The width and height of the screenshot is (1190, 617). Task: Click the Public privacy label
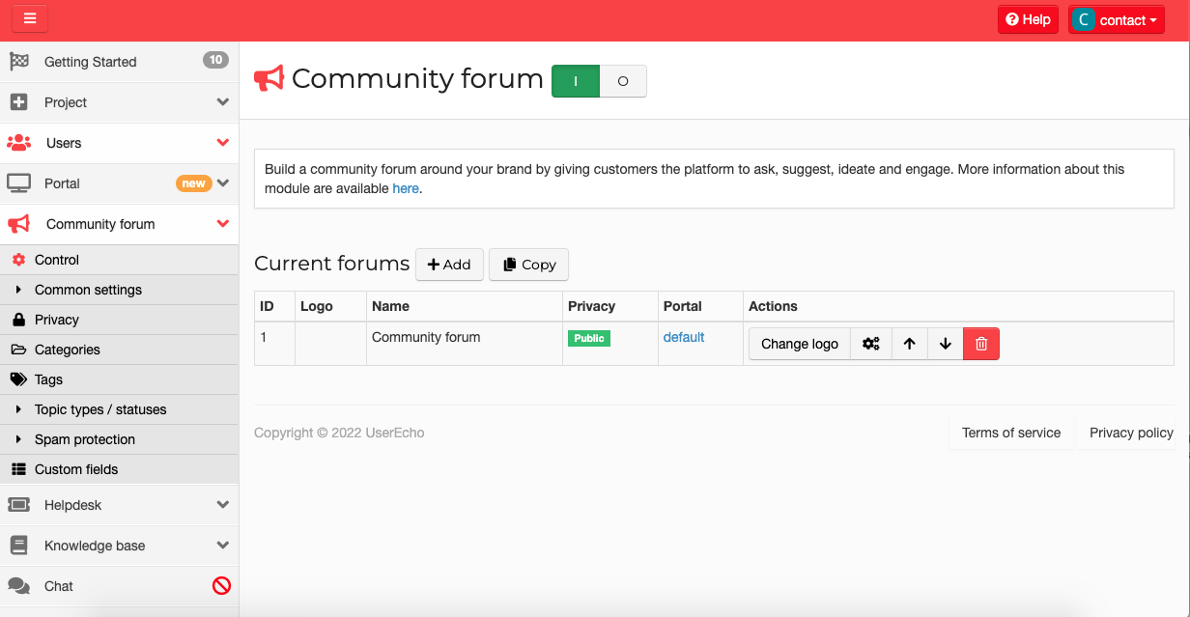click(x=589, y=338)
